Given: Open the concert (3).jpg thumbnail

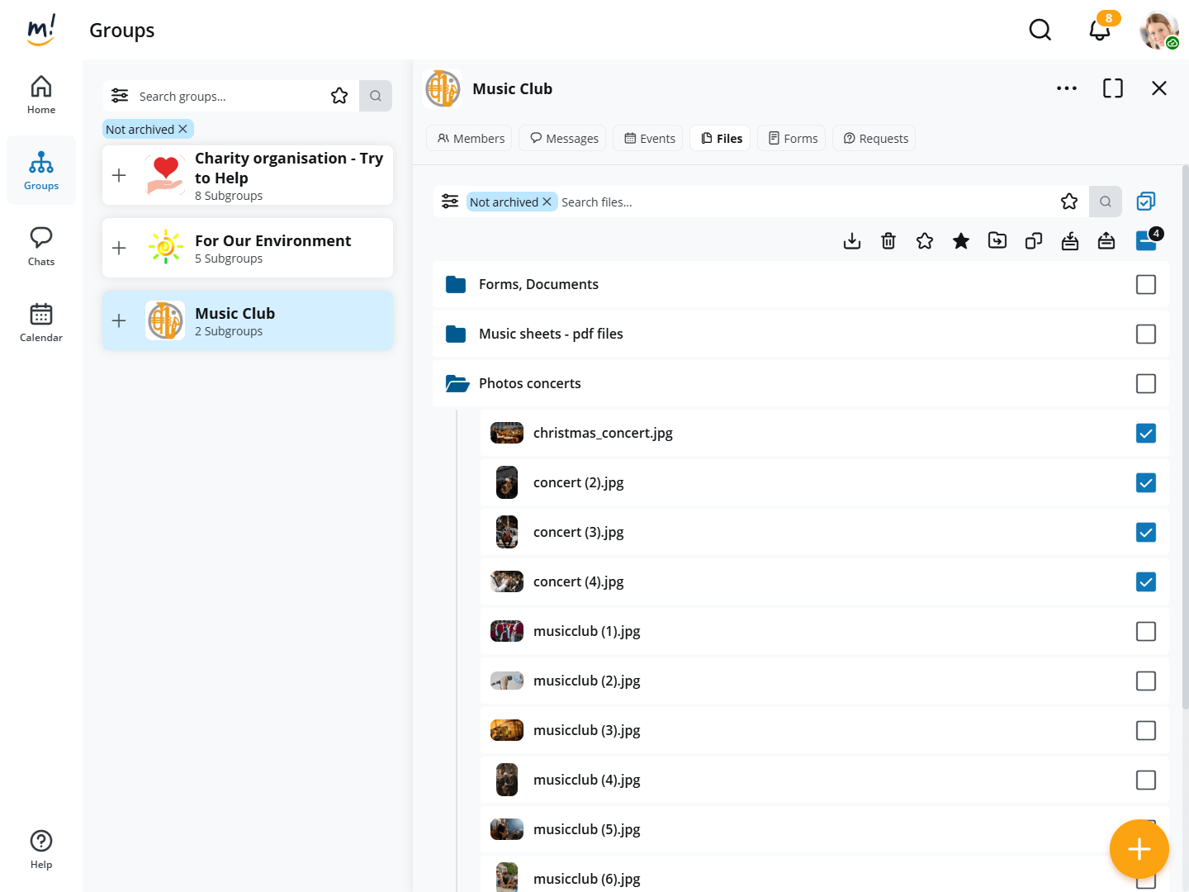Looking at the screenshot, I should pyautogui.click(x=507, y=533).
